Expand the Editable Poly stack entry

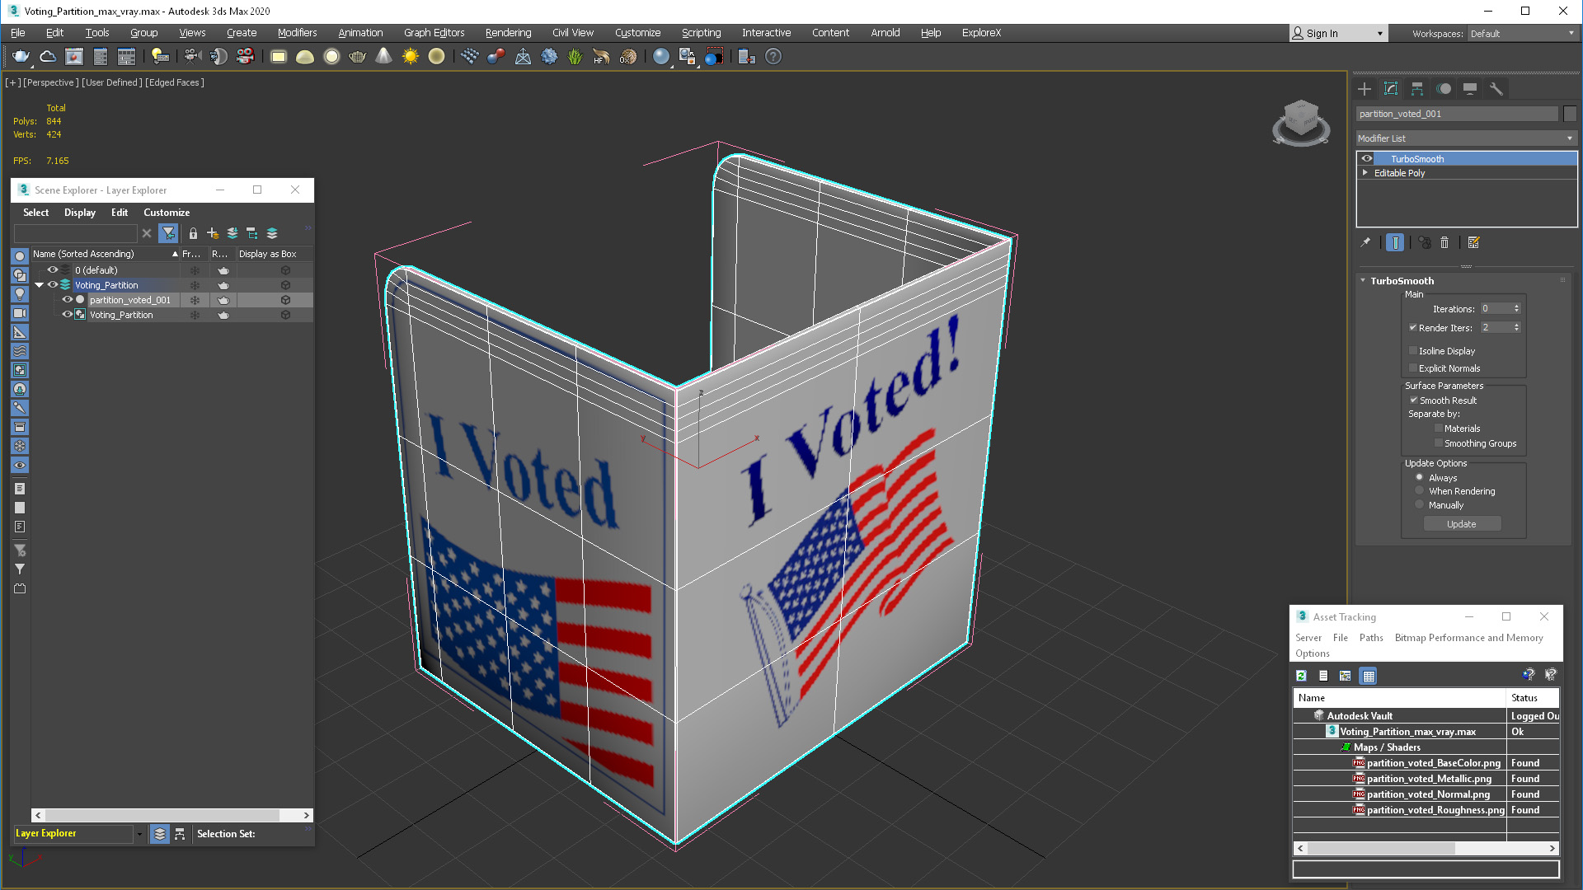tap(1365, 173)
